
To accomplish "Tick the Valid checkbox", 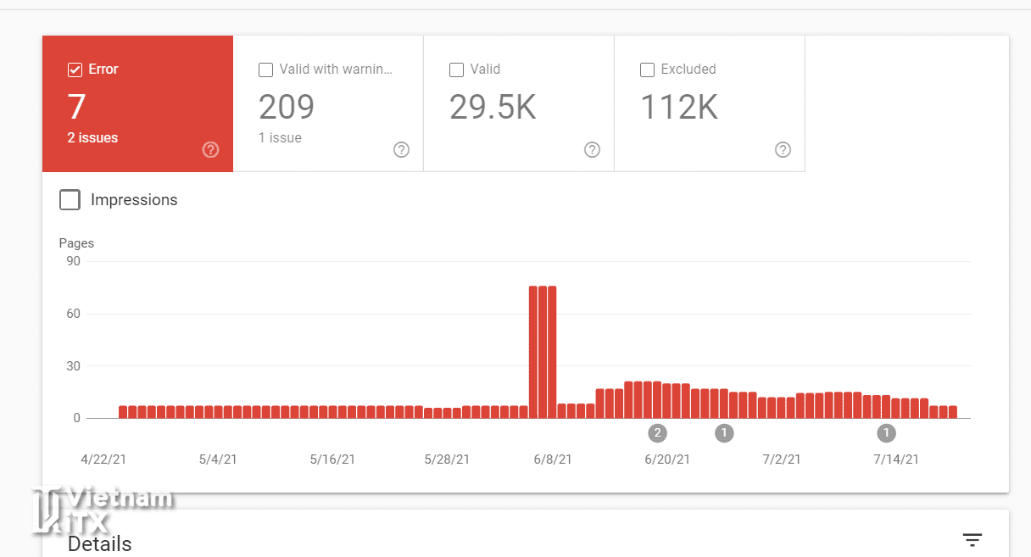I will click(x=456, y=70).
